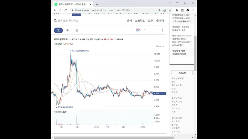The height and width of the screenshot is (139, 248).
Task: Open 웨이브일렉트로 in recent list
Action: [x=178, y=78]
